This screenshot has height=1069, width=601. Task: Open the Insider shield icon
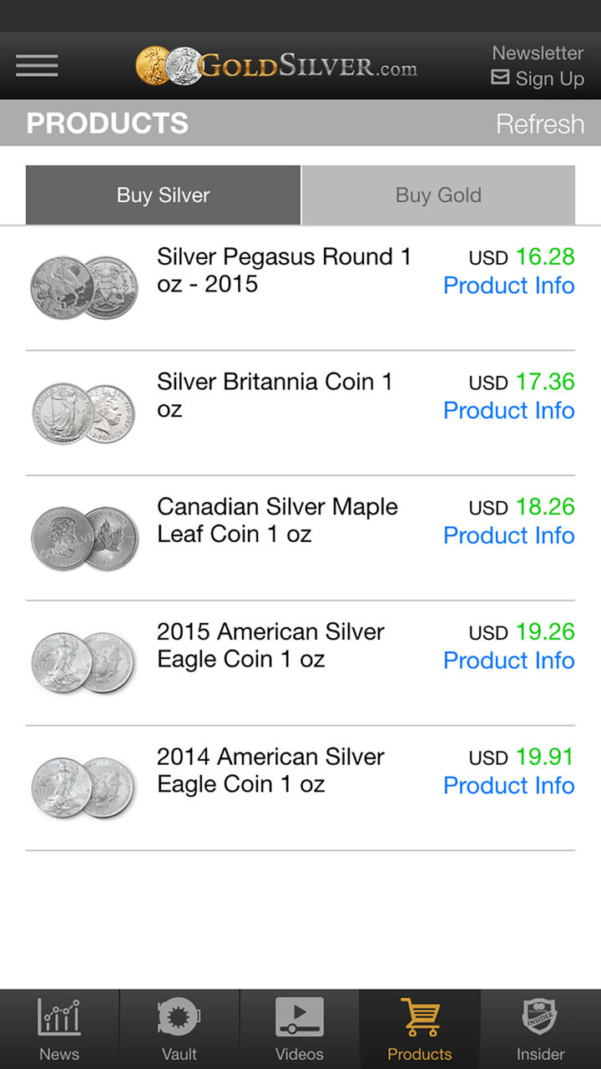[x=540, y=1017]
